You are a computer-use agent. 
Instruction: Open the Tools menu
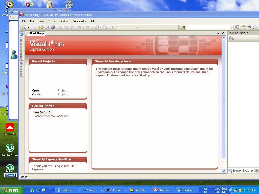click(52, 21)
